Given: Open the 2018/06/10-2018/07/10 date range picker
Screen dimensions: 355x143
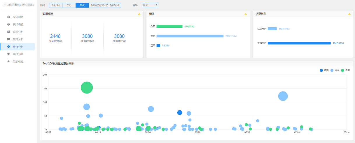Looking at the screenshot, I should pos(105,5).
